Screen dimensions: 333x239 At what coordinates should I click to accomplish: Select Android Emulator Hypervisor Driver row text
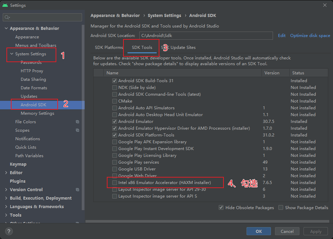(184, 128)
